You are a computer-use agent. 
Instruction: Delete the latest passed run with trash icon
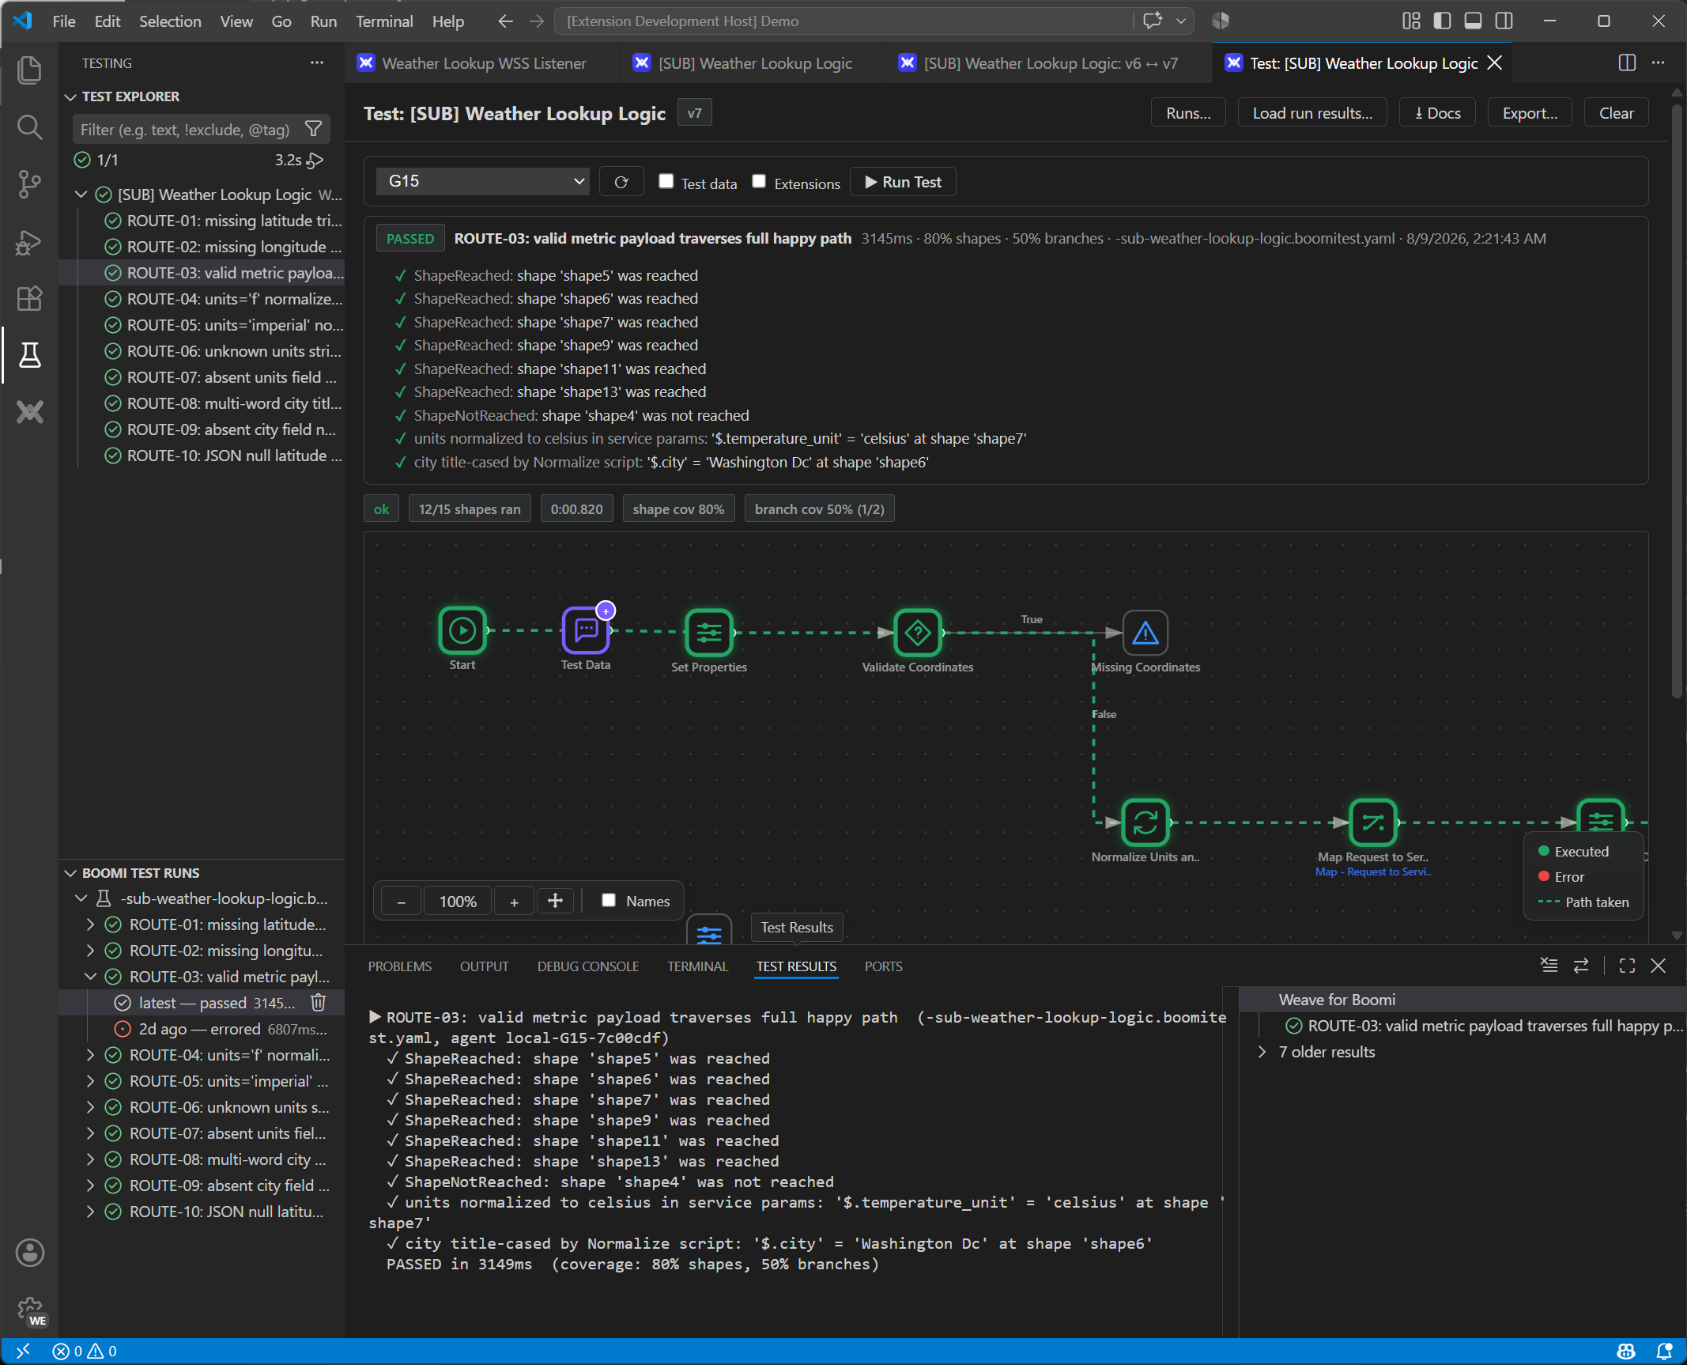coord(319,1003)
